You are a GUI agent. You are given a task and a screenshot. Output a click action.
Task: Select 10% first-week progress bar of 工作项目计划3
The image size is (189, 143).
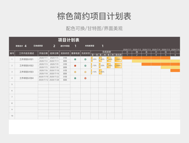click(92, 72)
